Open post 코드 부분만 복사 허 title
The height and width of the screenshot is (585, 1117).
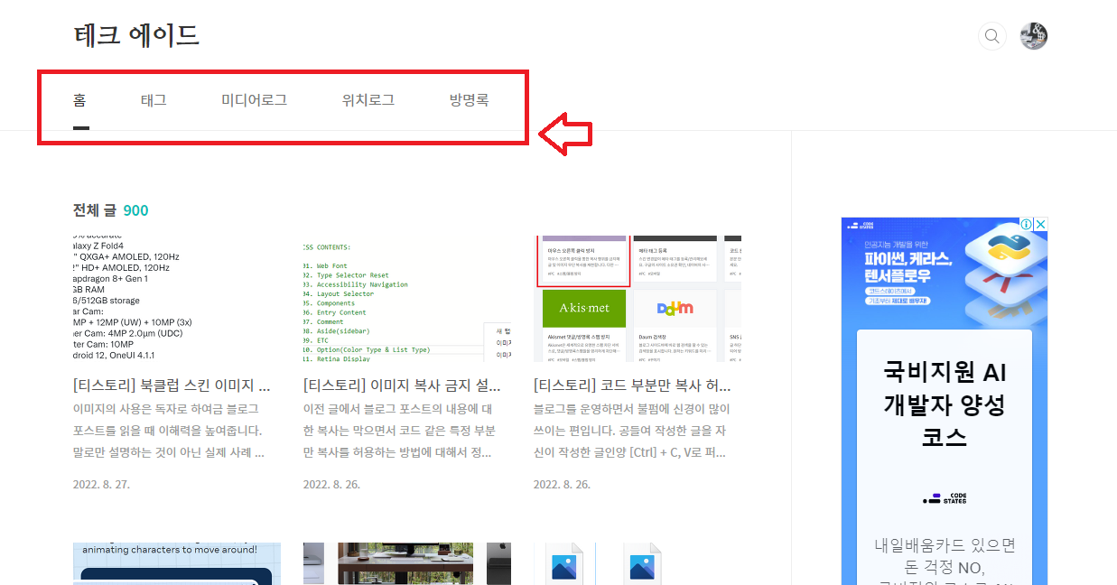click(632, 385)
